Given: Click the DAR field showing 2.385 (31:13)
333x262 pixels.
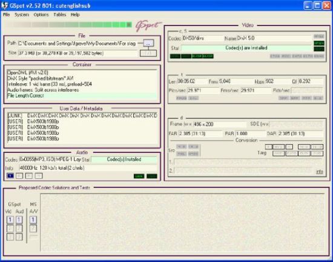Looking at the screenshot, I should click(x=301, y=134).
